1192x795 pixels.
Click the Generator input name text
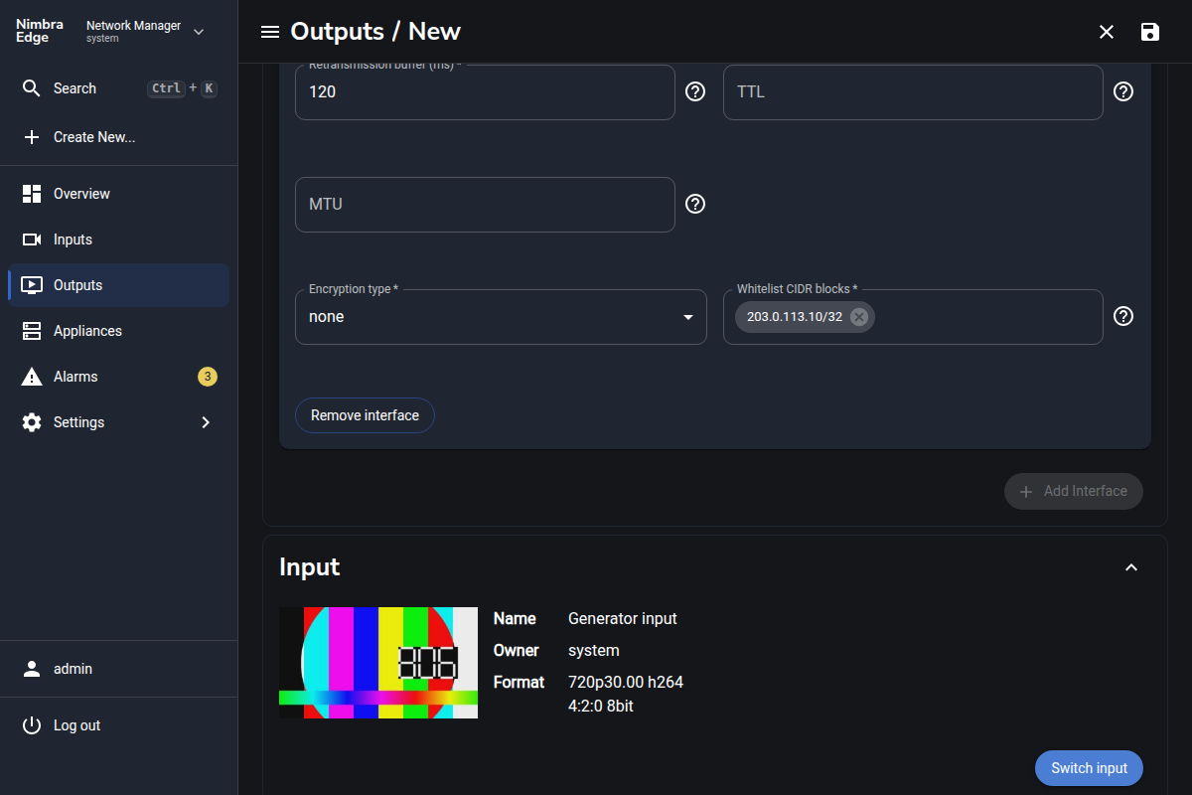point(623,618)
